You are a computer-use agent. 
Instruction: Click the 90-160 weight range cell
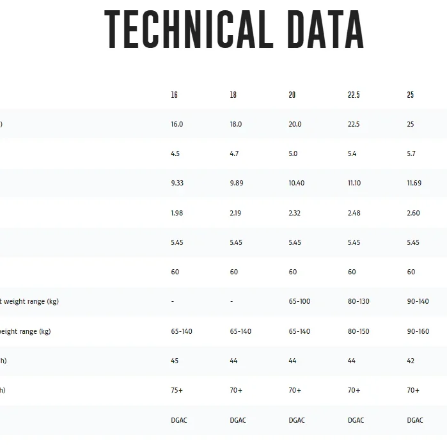coord(418,331)
